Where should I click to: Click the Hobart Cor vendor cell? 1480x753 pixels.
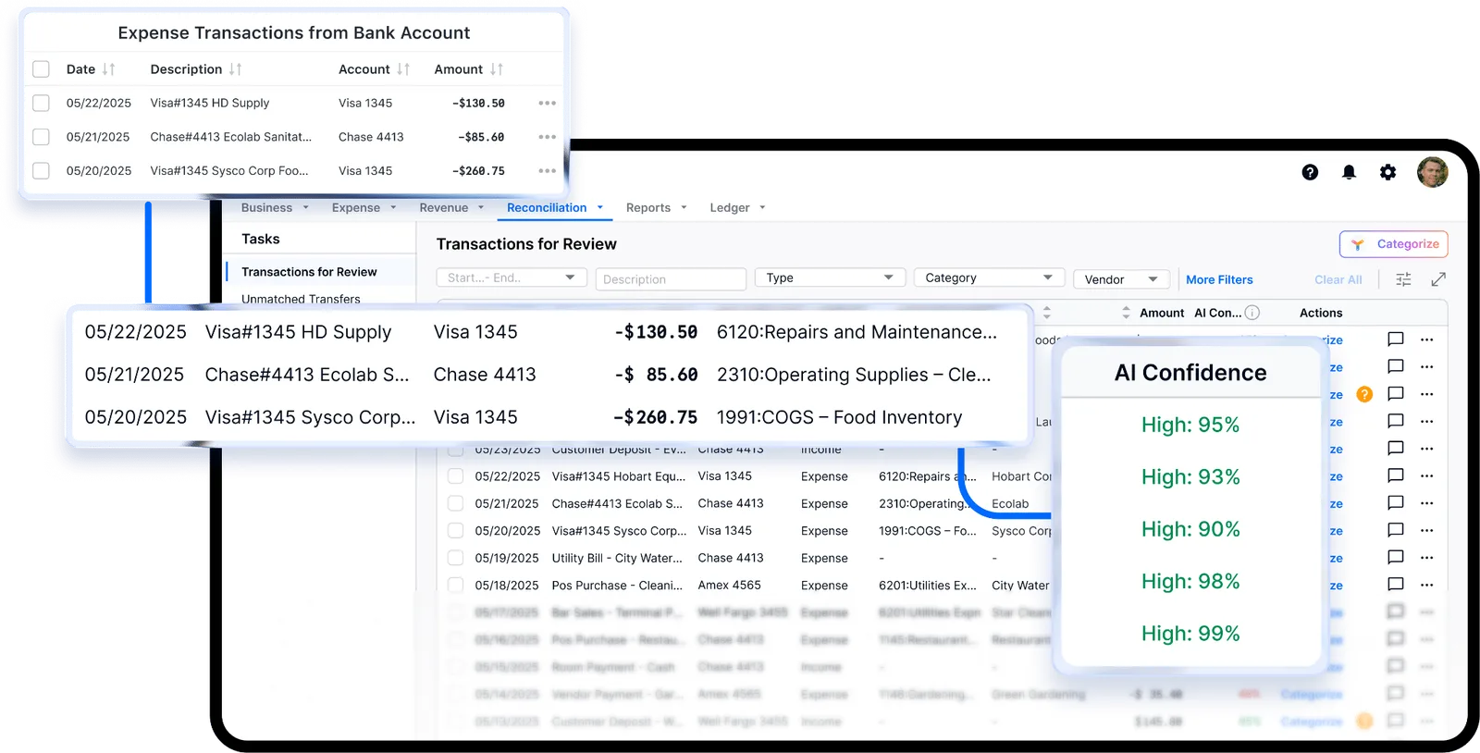click(1021, 476)
